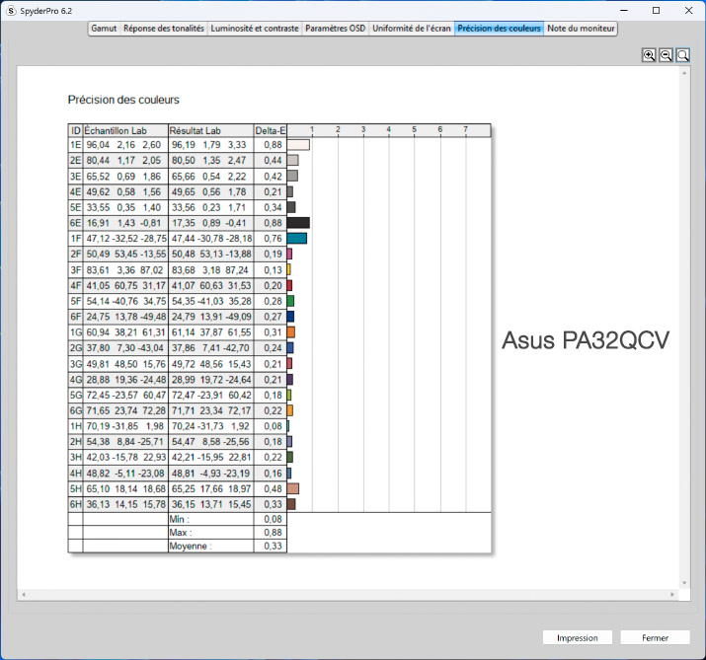Image resolution: width=706 pixels, height=660 pixels.
Task: Click the horizontal scrollbar left arrow
Action: (24, 594)
